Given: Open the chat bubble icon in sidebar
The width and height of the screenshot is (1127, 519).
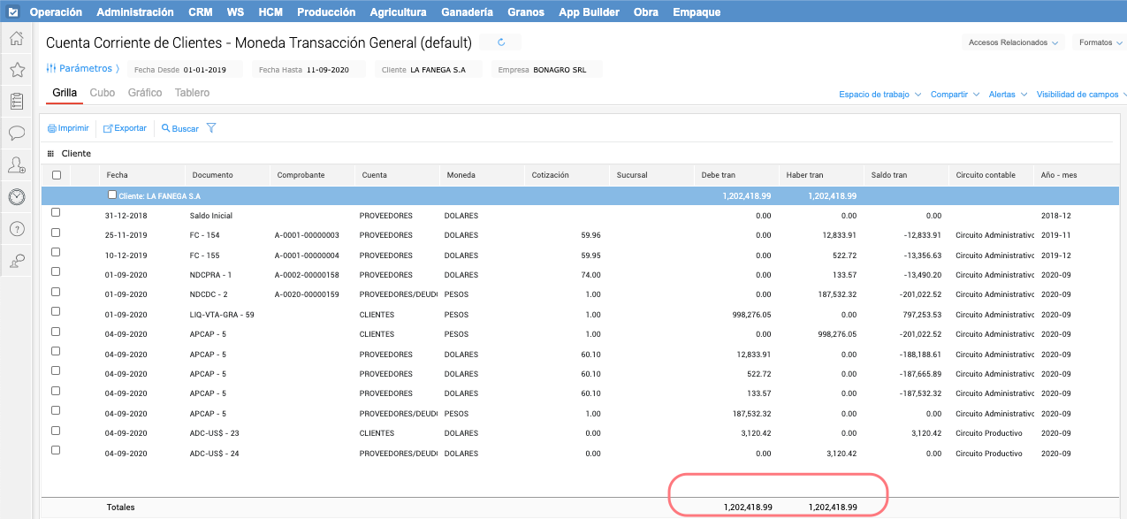Looking at the screenshot, I should pos(16,133).
